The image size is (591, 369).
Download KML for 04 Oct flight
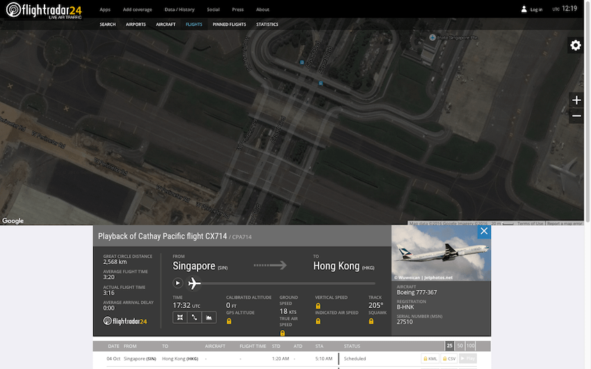coord(430,359)
